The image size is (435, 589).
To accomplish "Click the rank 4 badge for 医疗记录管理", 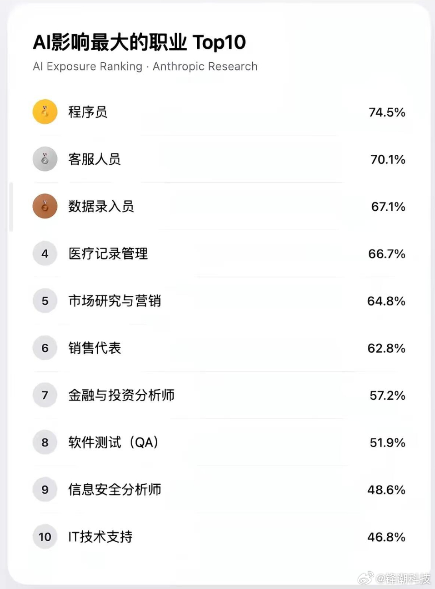I will point(45,254).
